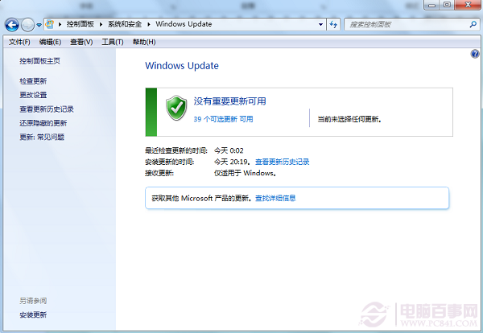Click the 当前未选择任何更新 text
This screenshot has width=483, height=333.
[349, 119]
